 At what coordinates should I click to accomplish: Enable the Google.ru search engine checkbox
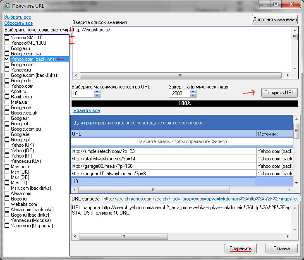point(7,48)
